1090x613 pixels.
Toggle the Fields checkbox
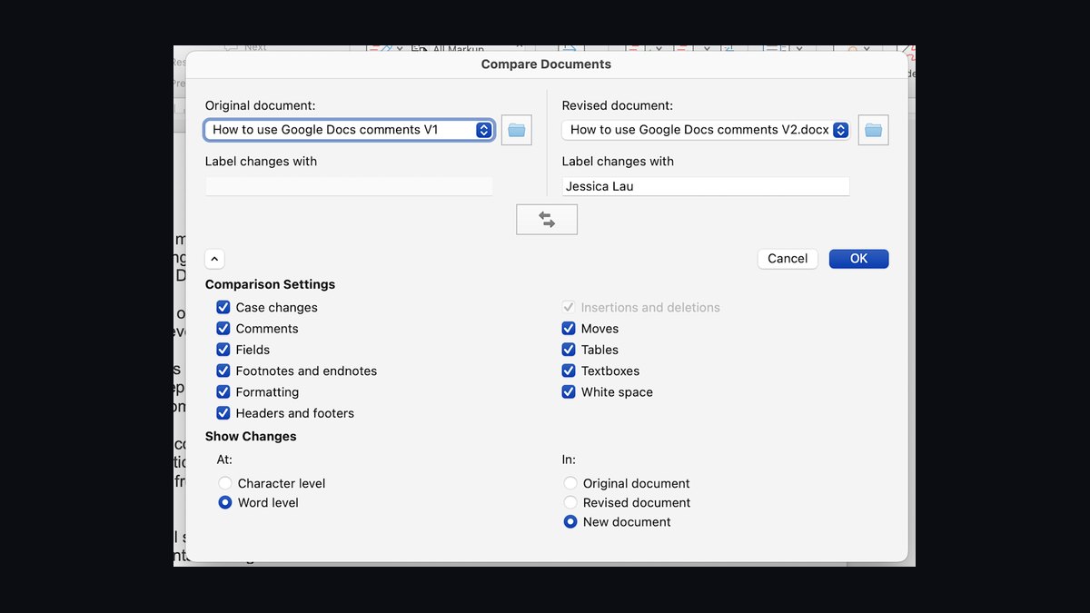click(223, 350)
